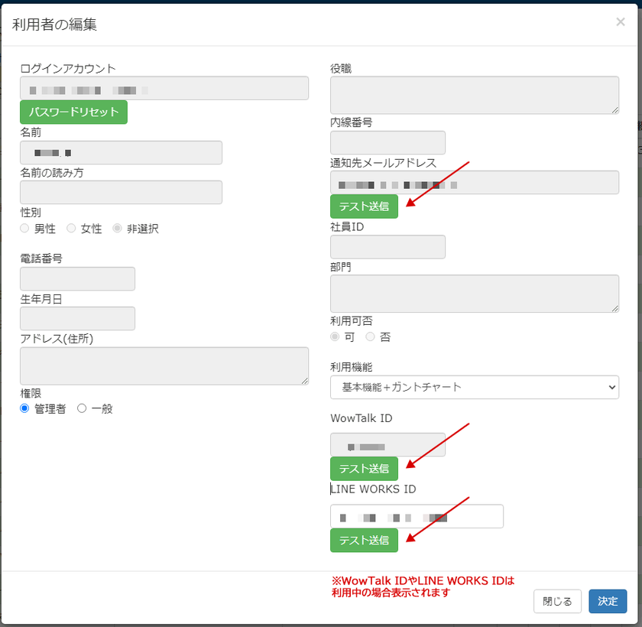Click the パスワードリセット button

click(73, 112)
